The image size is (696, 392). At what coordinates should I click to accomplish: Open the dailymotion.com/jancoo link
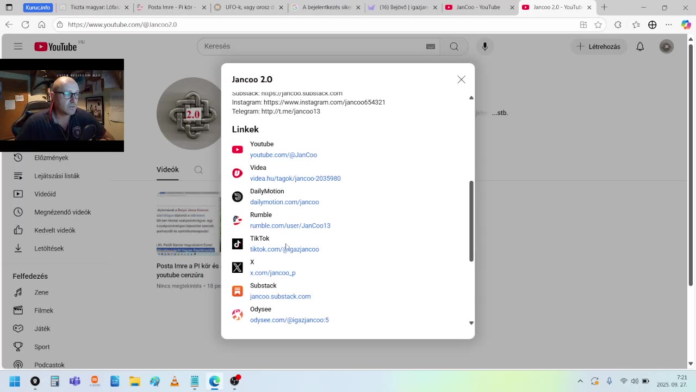click(284, 202)
